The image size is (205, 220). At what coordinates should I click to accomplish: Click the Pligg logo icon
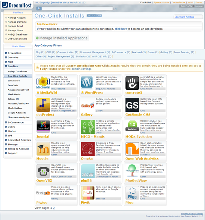click(132, 193)
